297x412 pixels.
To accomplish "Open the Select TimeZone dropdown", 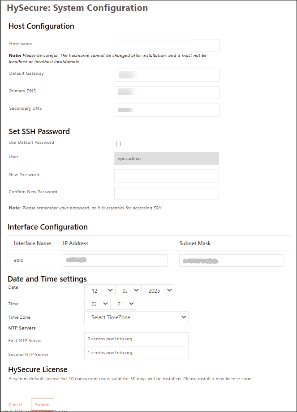I will pos(136,317).
